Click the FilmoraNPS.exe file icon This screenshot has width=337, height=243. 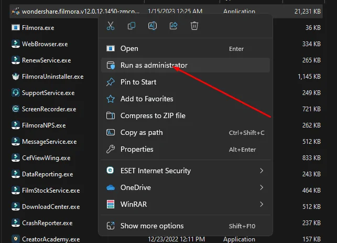16,125
